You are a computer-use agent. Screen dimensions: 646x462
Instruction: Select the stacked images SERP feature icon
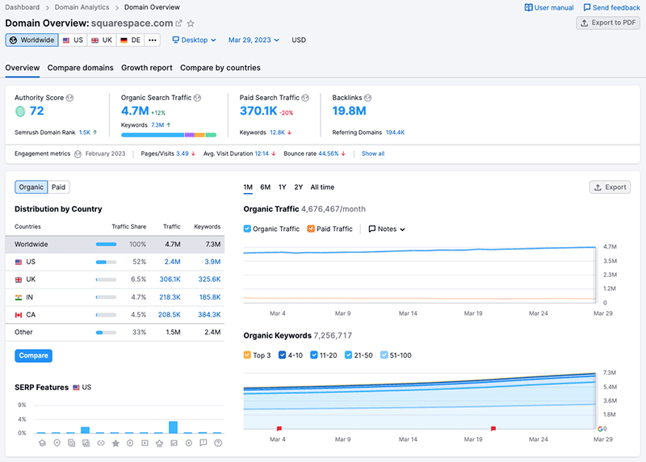[x=86, y=443]
